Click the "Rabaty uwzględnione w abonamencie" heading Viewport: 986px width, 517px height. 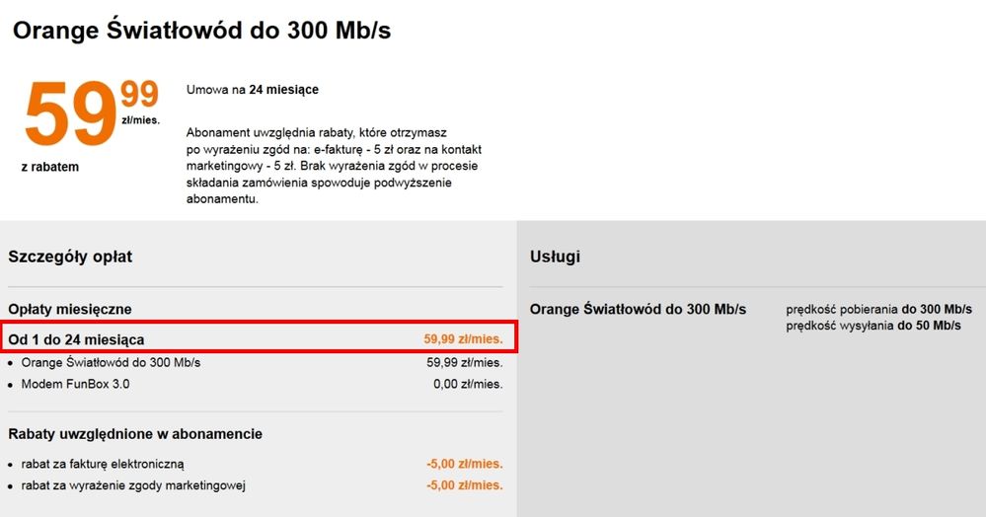(135, 434)
